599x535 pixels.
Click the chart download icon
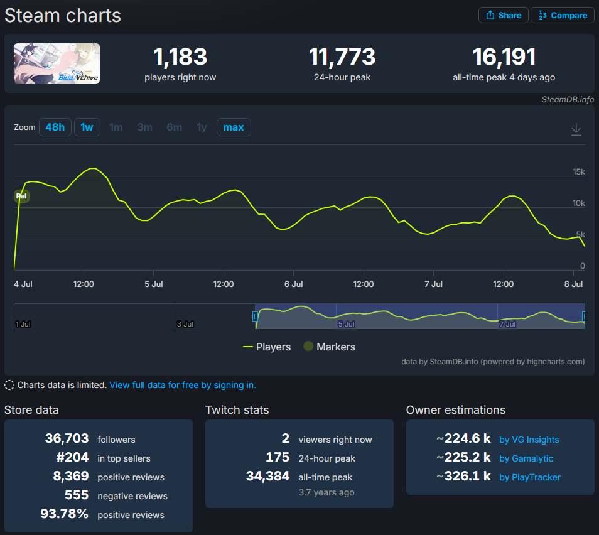pos(576,129)
